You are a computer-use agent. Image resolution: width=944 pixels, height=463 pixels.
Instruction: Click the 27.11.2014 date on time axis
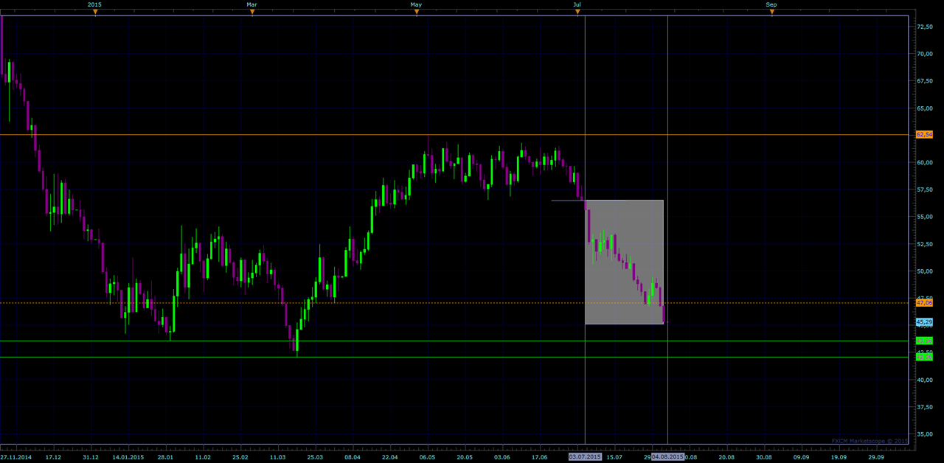(15, 457)
